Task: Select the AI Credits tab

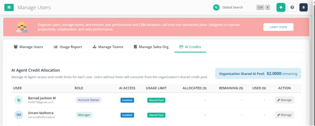Action: (x=190, y=47)
